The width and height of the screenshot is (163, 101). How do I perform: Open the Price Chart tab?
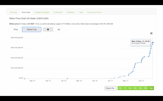[x=26, y=12]
